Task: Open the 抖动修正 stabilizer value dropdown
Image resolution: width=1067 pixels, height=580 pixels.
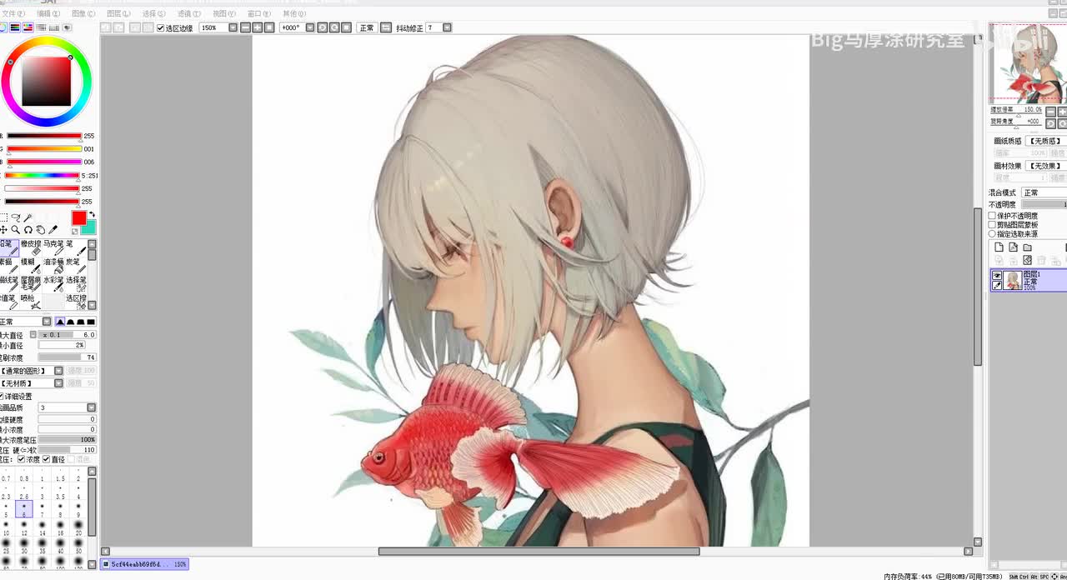Action: (x=447, y=27)
